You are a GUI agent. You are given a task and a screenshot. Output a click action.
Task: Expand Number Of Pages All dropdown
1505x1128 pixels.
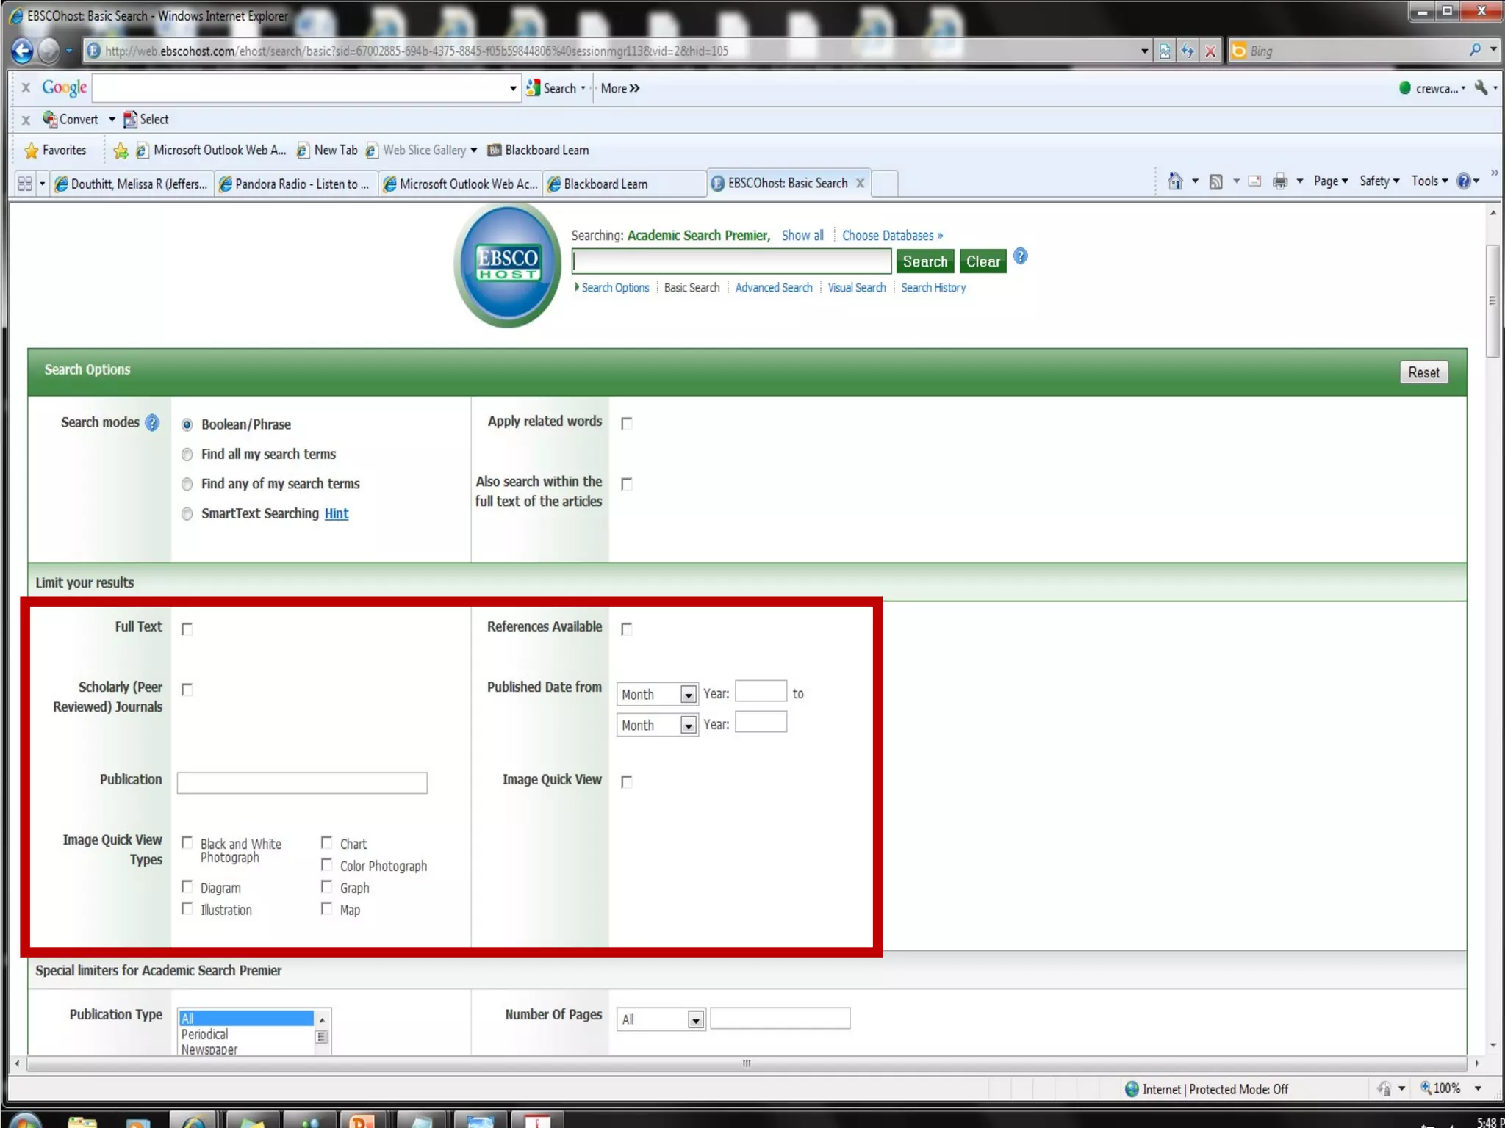click(x=695, y=1020)
